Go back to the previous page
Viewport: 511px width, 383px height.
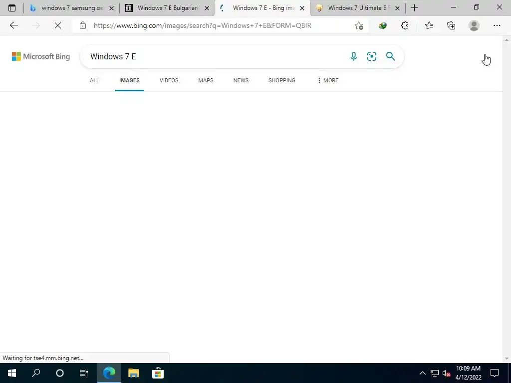pyautogui.click(x=13, y=25)
